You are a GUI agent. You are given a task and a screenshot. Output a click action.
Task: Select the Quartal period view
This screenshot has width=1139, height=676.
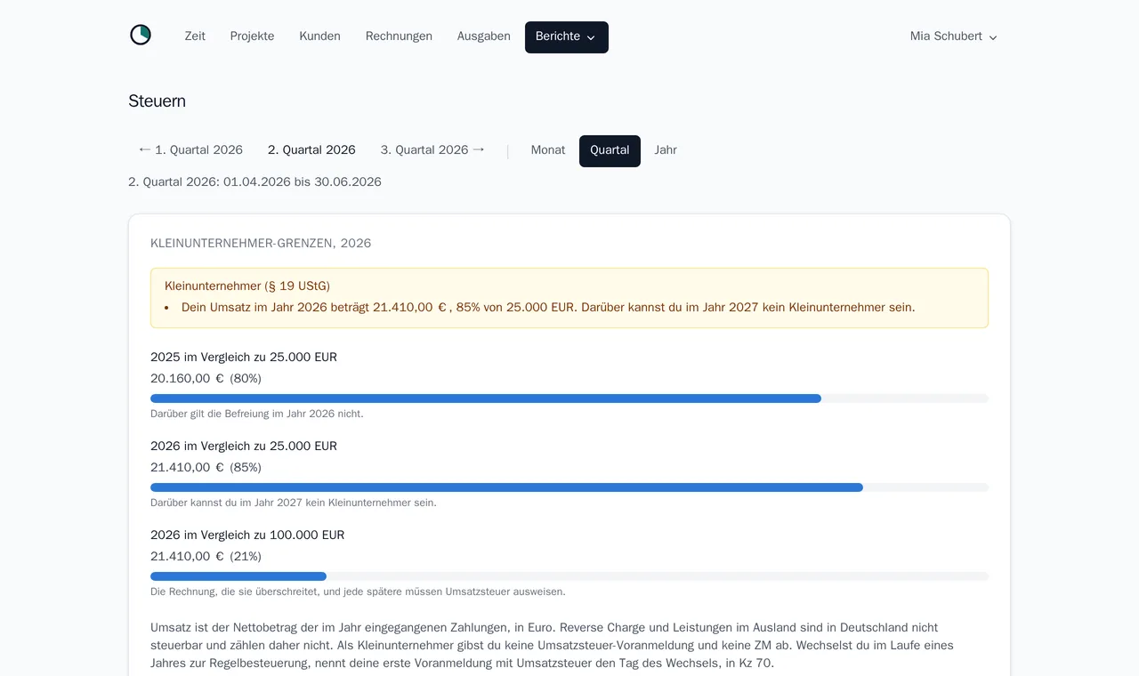pyautogui.click(x=610, y=150)
